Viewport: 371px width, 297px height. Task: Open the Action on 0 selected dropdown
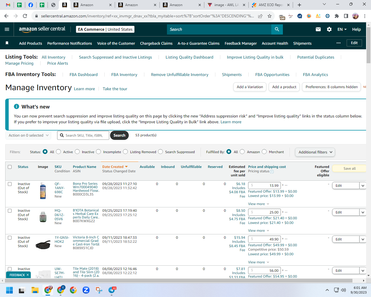coord(28,135)
